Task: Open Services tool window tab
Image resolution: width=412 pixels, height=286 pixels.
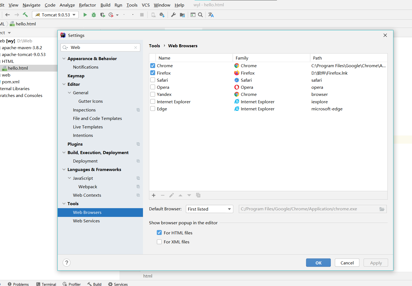Action: click(x=118, y=284)
